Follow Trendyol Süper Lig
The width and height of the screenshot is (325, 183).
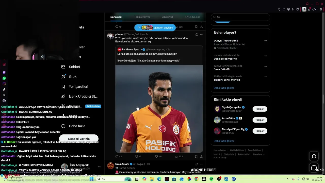tap(260, 131)
